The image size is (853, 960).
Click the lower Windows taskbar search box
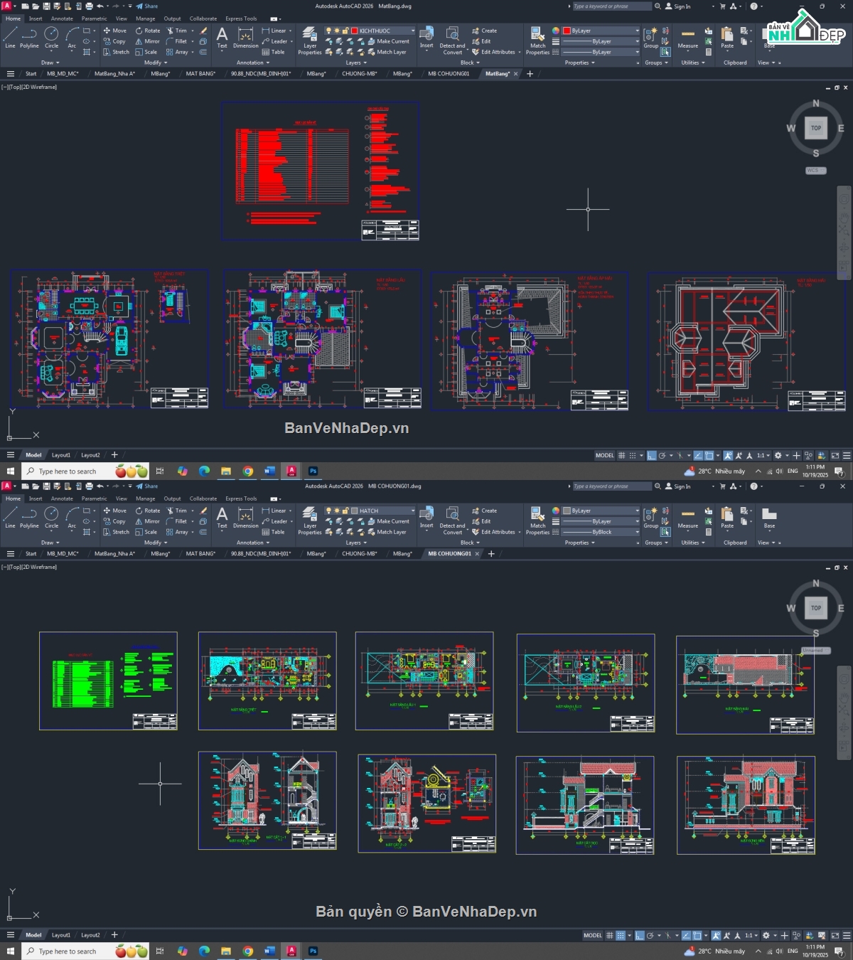[x=68, y=951]
